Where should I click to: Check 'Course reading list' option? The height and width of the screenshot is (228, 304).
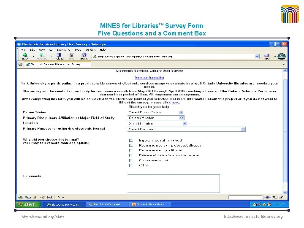click(131, 160)
